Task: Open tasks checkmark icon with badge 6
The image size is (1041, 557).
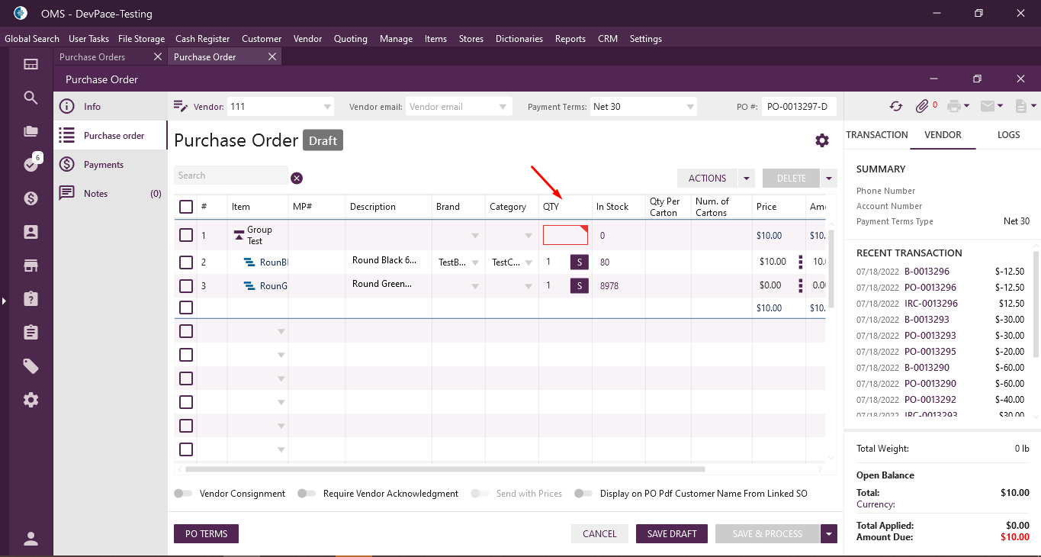Action: tap(31, 164)
